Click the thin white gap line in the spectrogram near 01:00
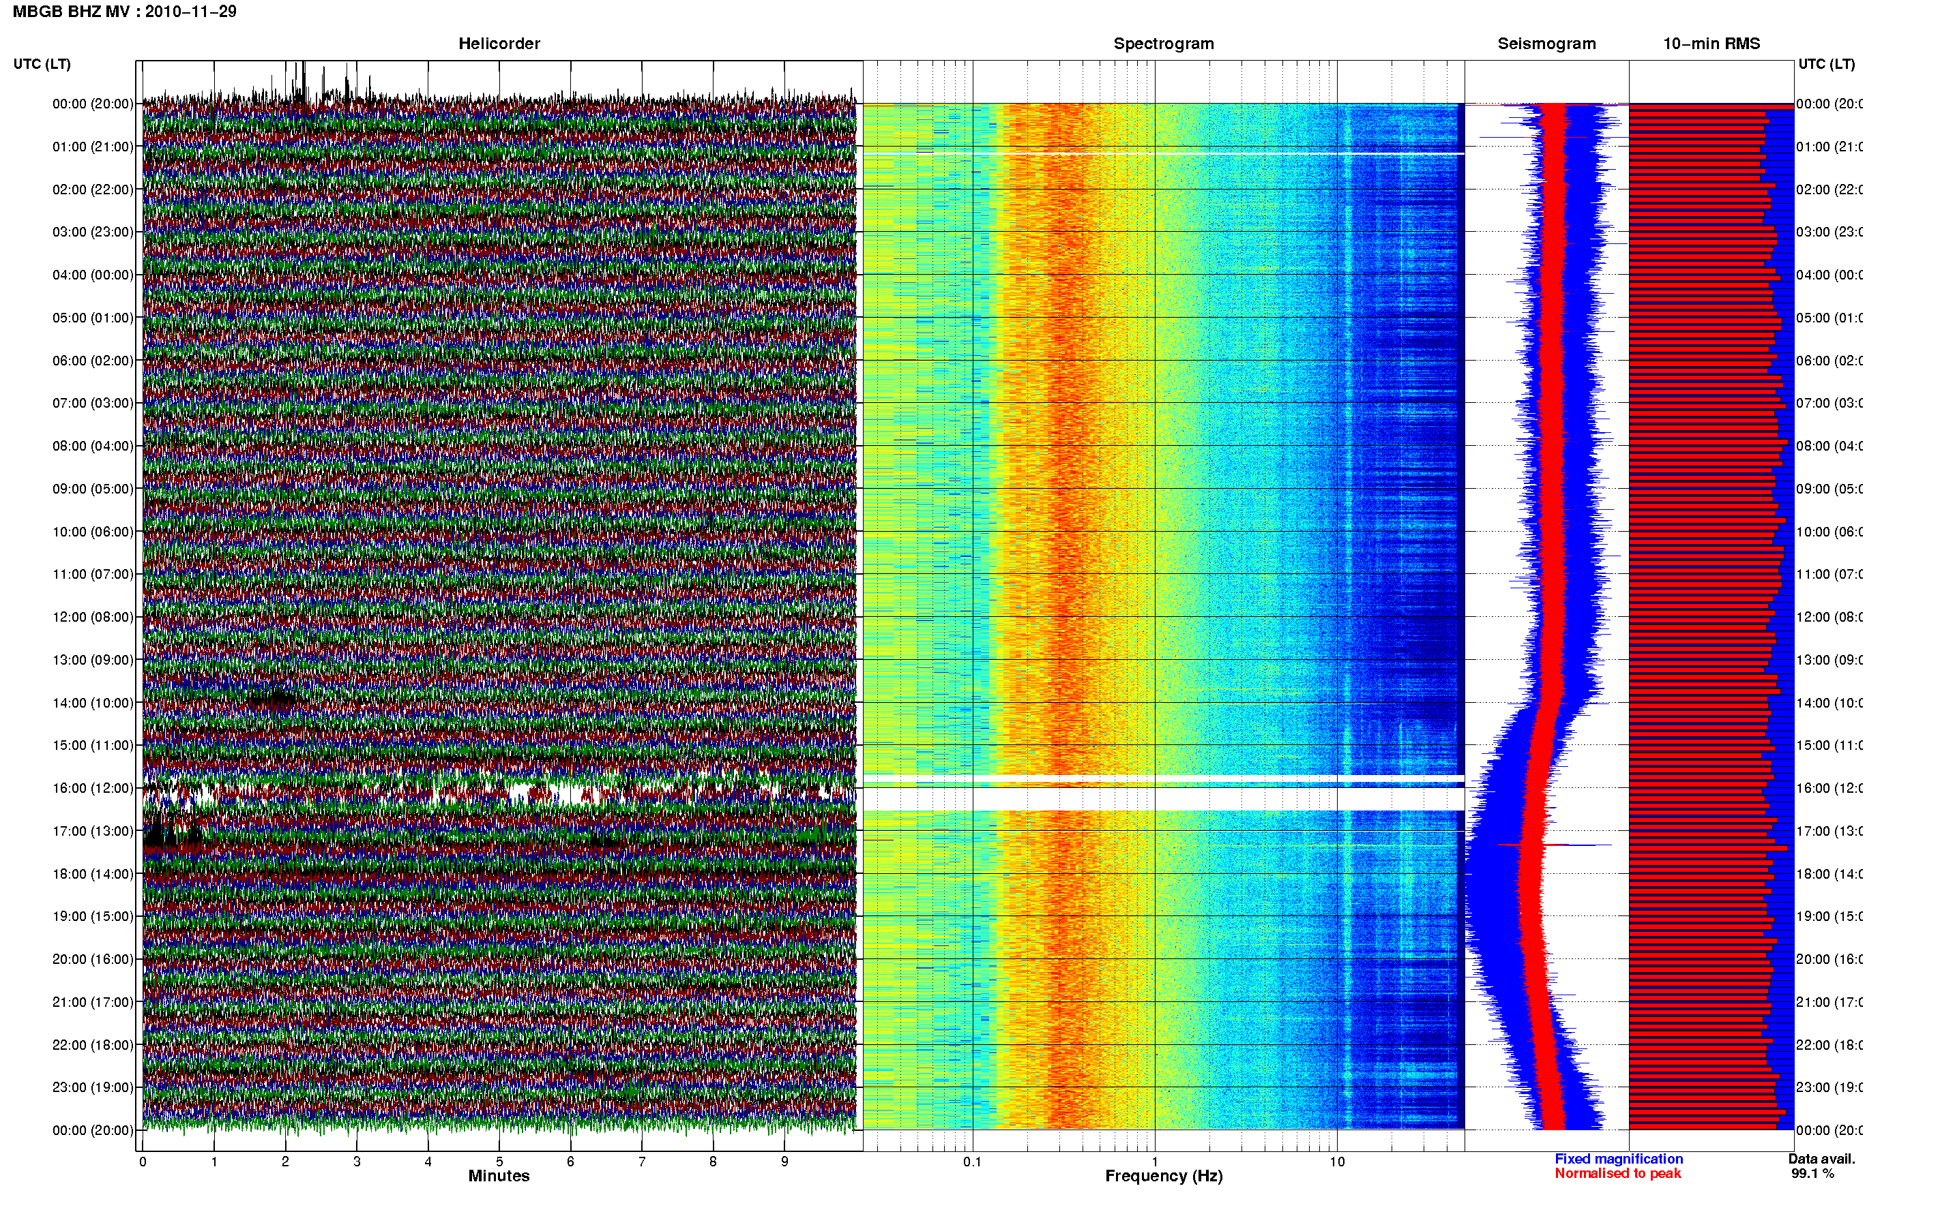Viewport: 1940px width, 1212px height. click(1164, 153)
